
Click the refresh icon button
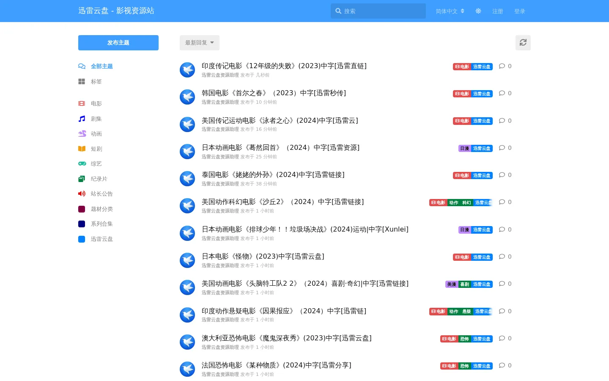click(523, 43)
